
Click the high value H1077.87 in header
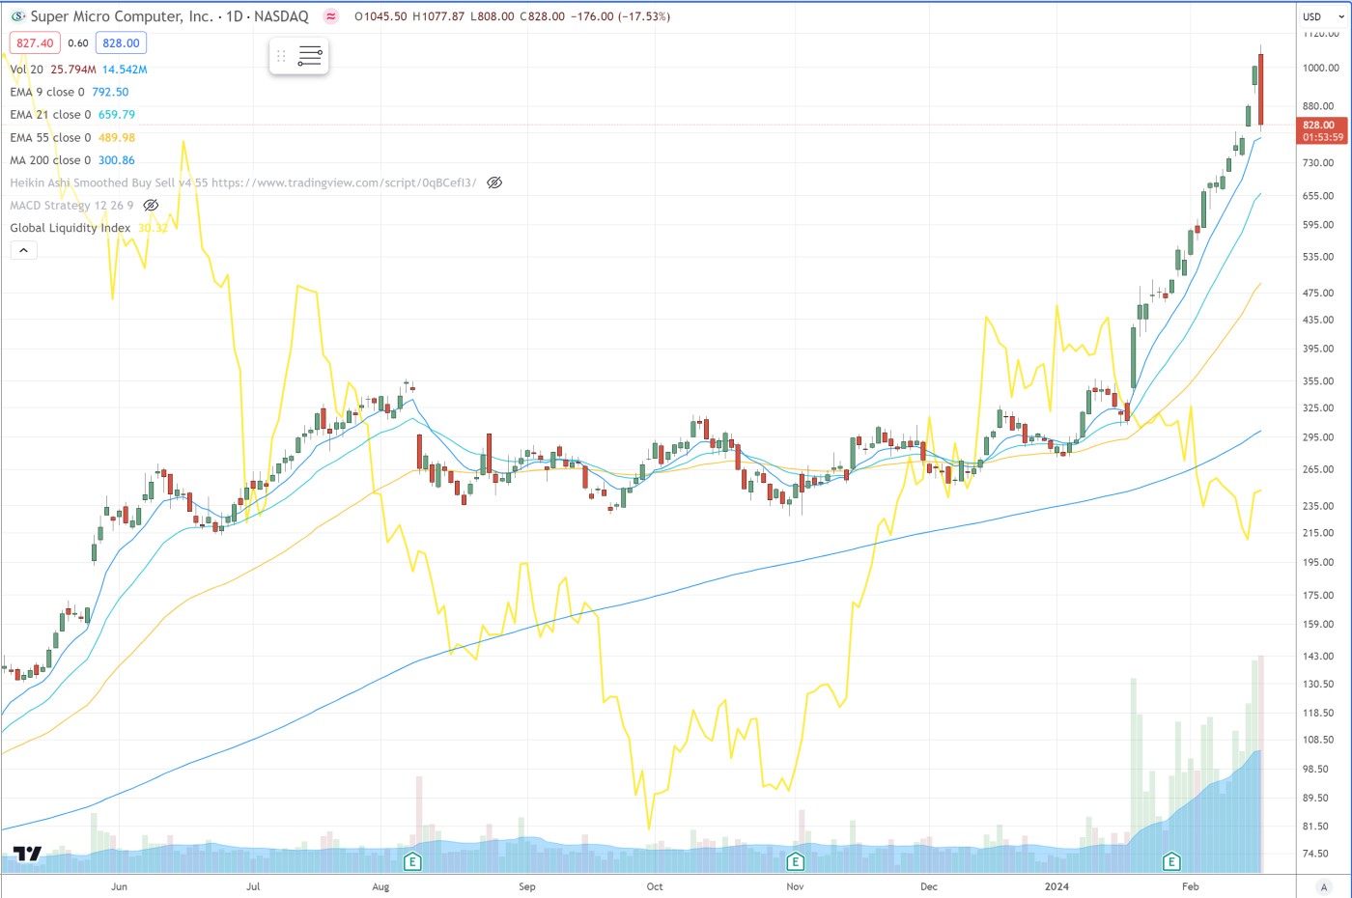coord(438,16)
